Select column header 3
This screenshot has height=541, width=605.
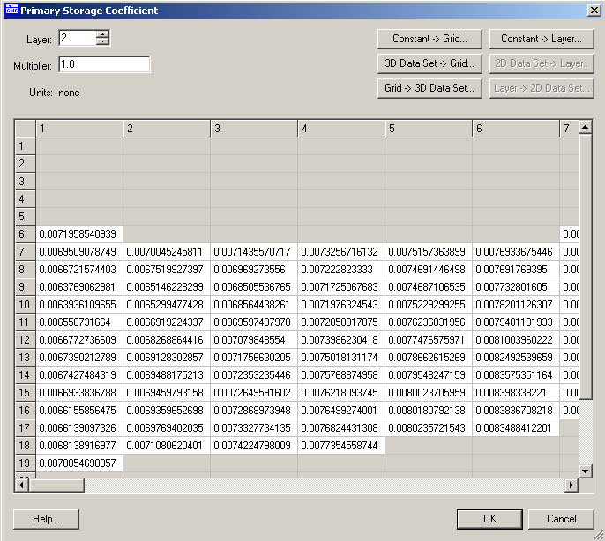pos(254,129)
